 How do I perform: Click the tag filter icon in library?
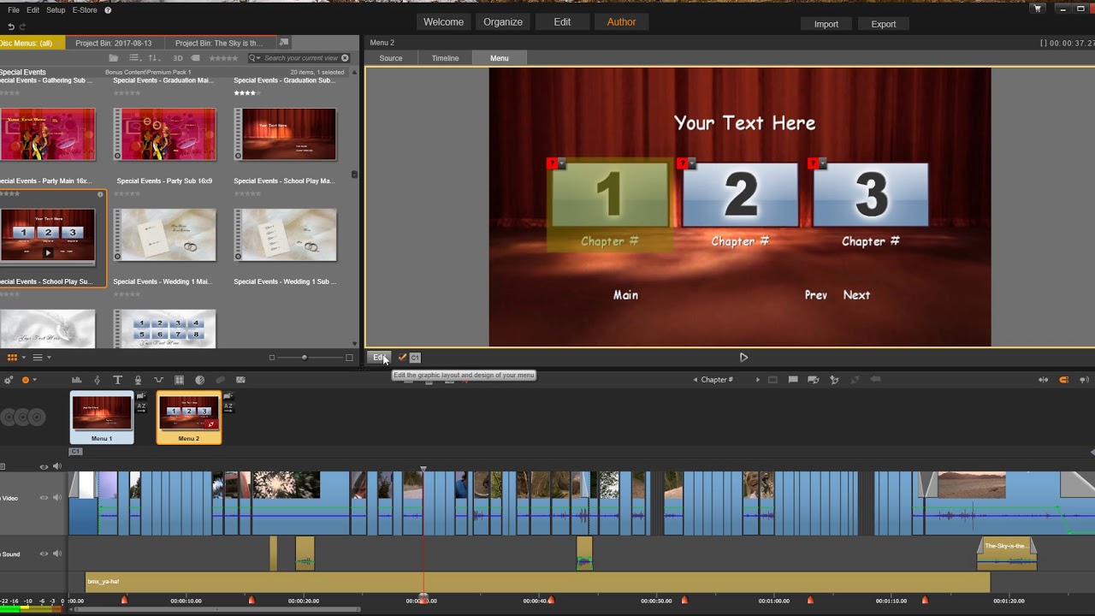click(195, 58)
